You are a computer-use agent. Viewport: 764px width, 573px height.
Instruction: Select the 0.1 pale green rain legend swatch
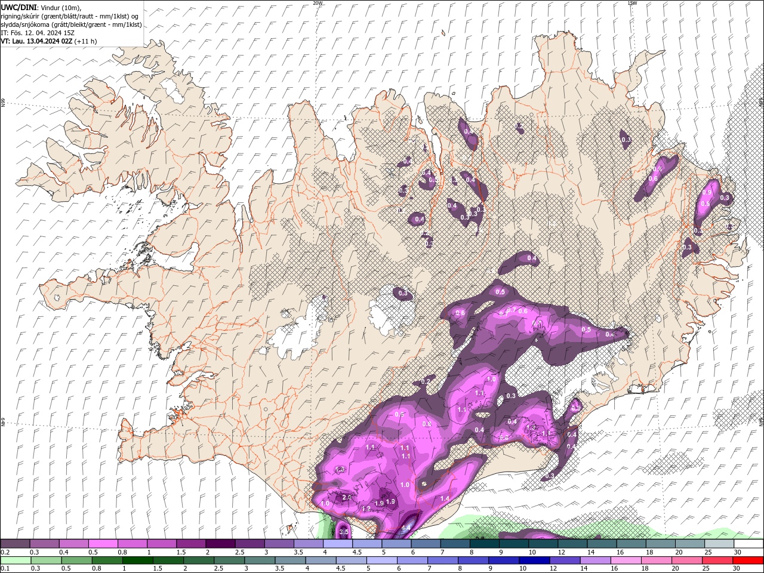point(16,560)
